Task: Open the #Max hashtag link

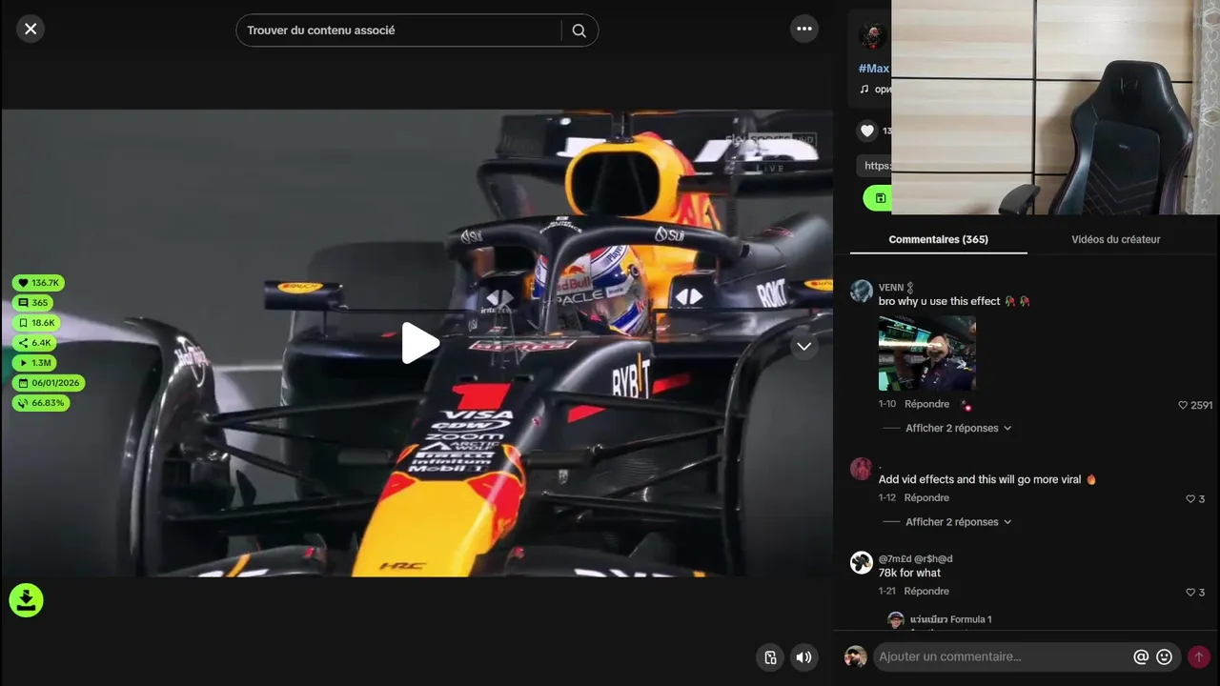Action: [874, 69]
